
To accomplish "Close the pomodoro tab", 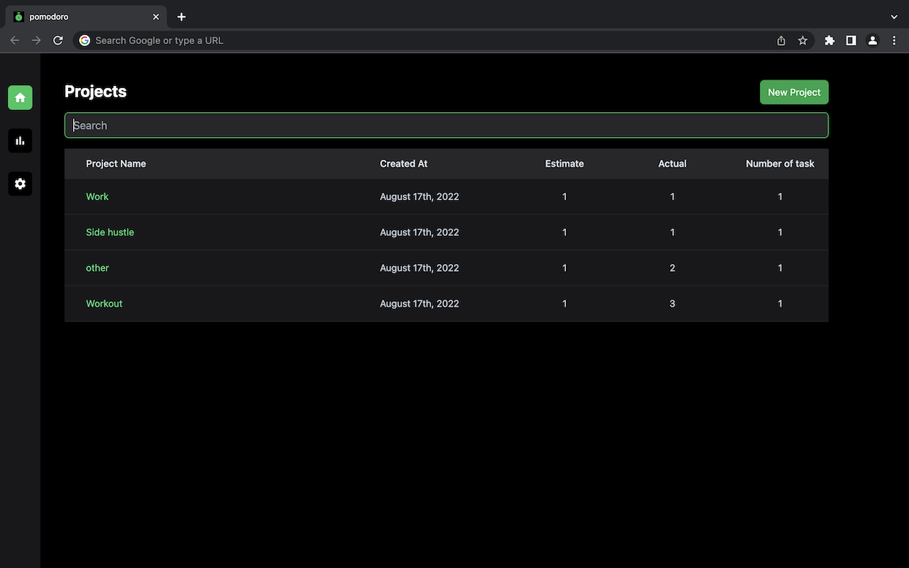I will coord(156,16).
